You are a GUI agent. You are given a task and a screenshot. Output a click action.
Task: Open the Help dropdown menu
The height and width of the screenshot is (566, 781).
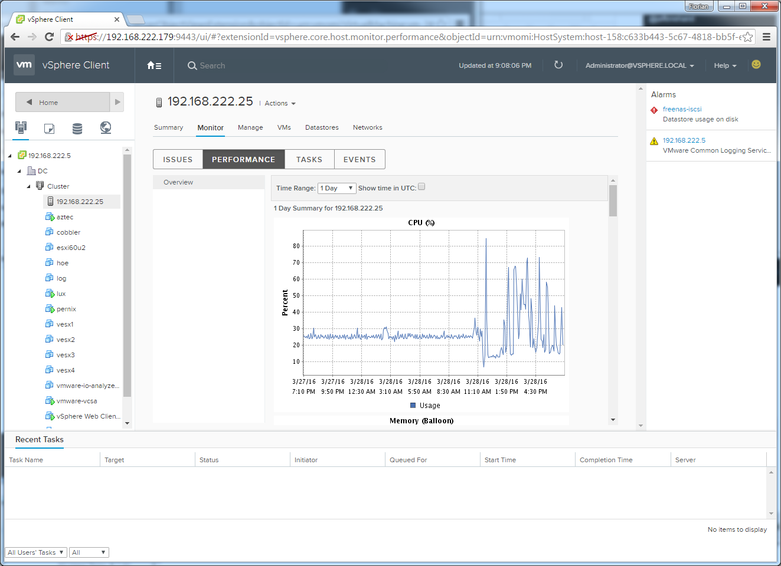(725, 65)
